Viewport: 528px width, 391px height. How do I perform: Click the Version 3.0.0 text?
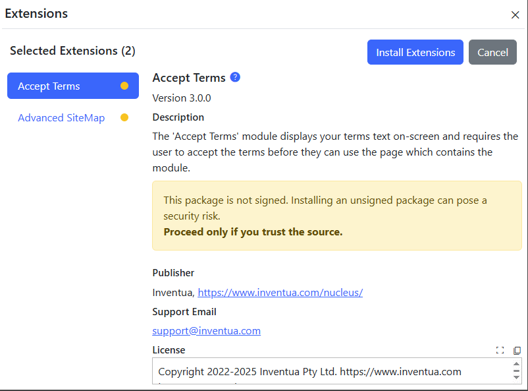(x=182, y=98)
